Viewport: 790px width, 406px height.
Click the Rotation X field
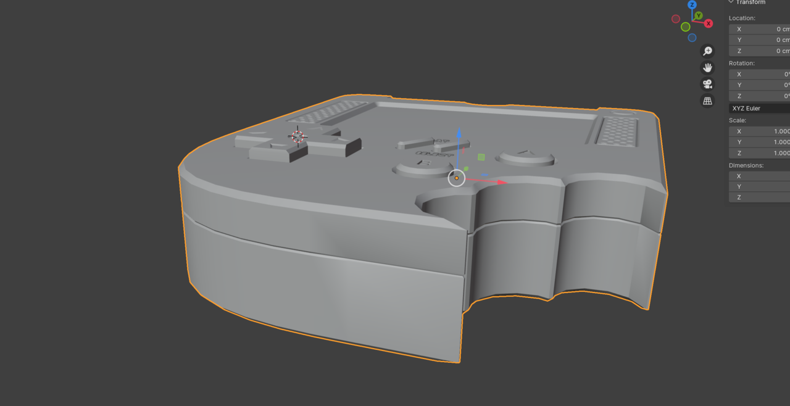point(759,74)
